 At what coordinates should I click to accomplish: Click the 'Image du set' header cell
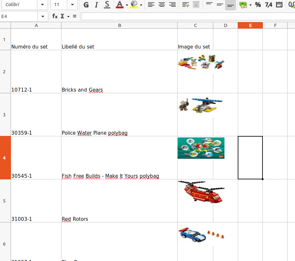pos(196,39)
